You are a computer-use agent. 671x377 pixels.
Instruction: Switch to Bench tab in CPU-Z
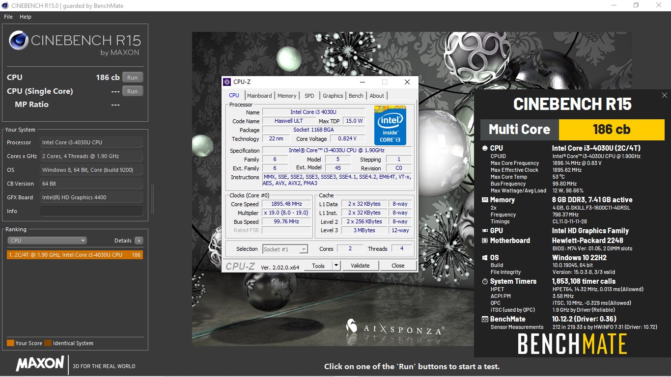[x=356, y=96]
